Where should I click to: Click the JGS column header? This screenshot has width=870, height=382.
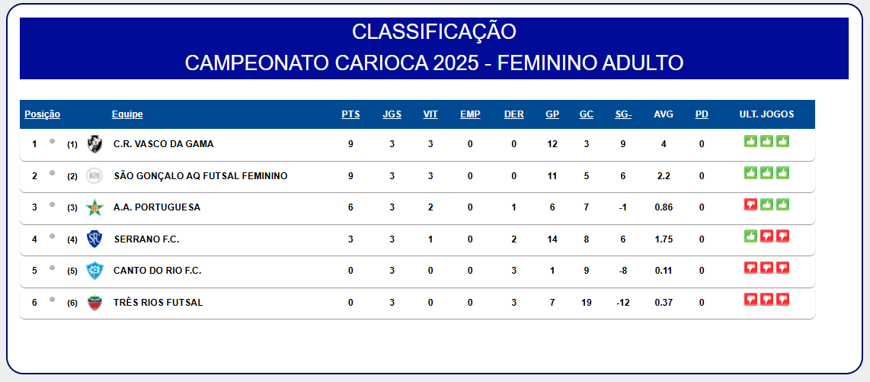click(392, 114)
